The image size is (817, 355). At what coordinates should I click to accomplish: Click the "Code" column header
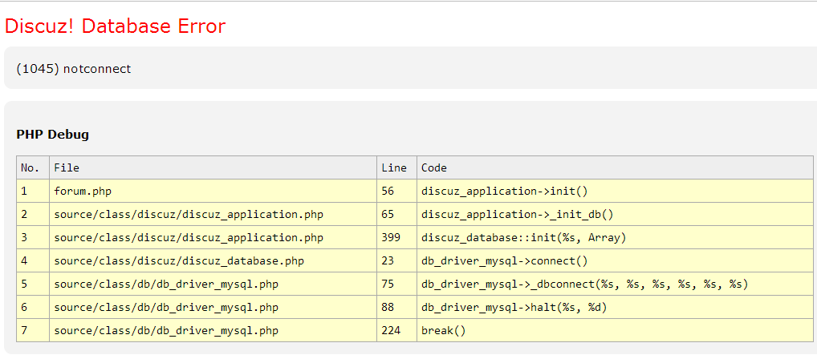pyautogui.click(x=434, y=167)
